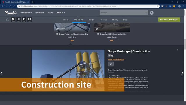Viewport: 186px width, 105px height.
Task: Open a new browser tab
Action: pyautogui.click(x=33, y=2)
